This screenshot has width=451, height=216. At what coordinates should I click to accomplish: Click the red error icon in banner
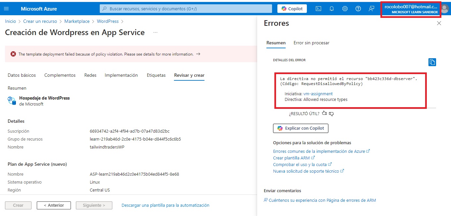[13, 54]
